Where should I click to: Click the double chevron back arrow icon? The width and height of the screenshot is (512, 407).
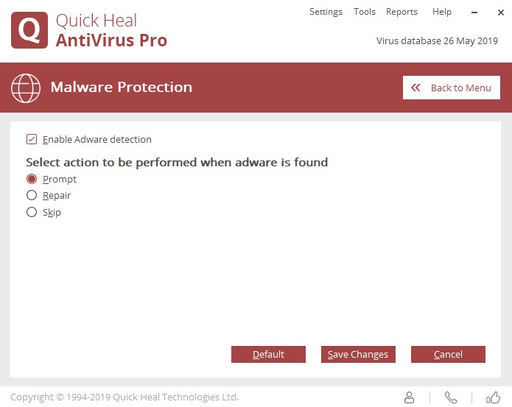(x=416, y=88)
